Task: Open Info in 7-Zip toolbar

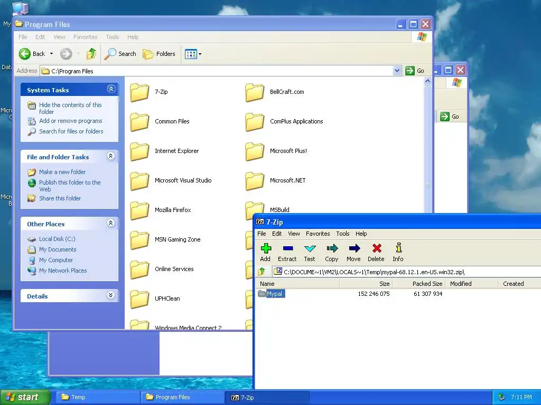Action: [x=398, y=253]
